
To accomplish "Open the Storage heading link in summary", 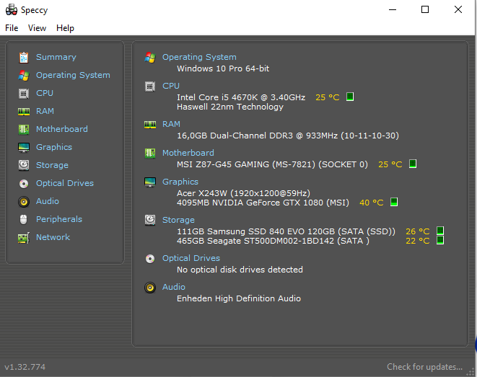I will pos(178,220).
